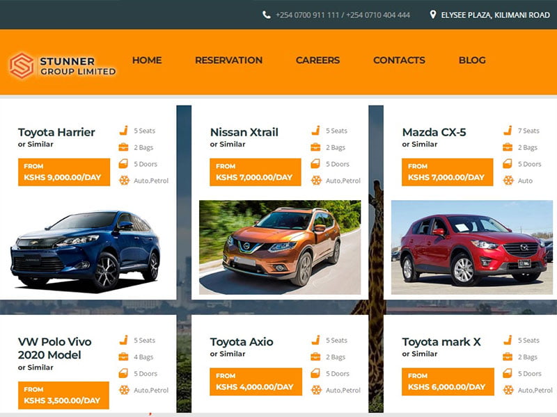Click door icon on Toyota mark X card

tap(508, 373)
